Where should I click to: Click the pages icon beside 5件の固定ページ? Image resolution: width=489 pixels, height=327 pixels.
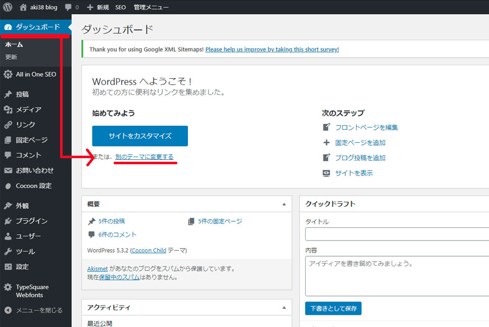tap(191, 221)
